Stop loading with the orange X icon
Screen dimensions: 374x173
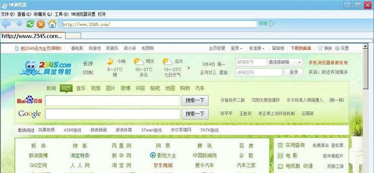click(x=41, y=24)
